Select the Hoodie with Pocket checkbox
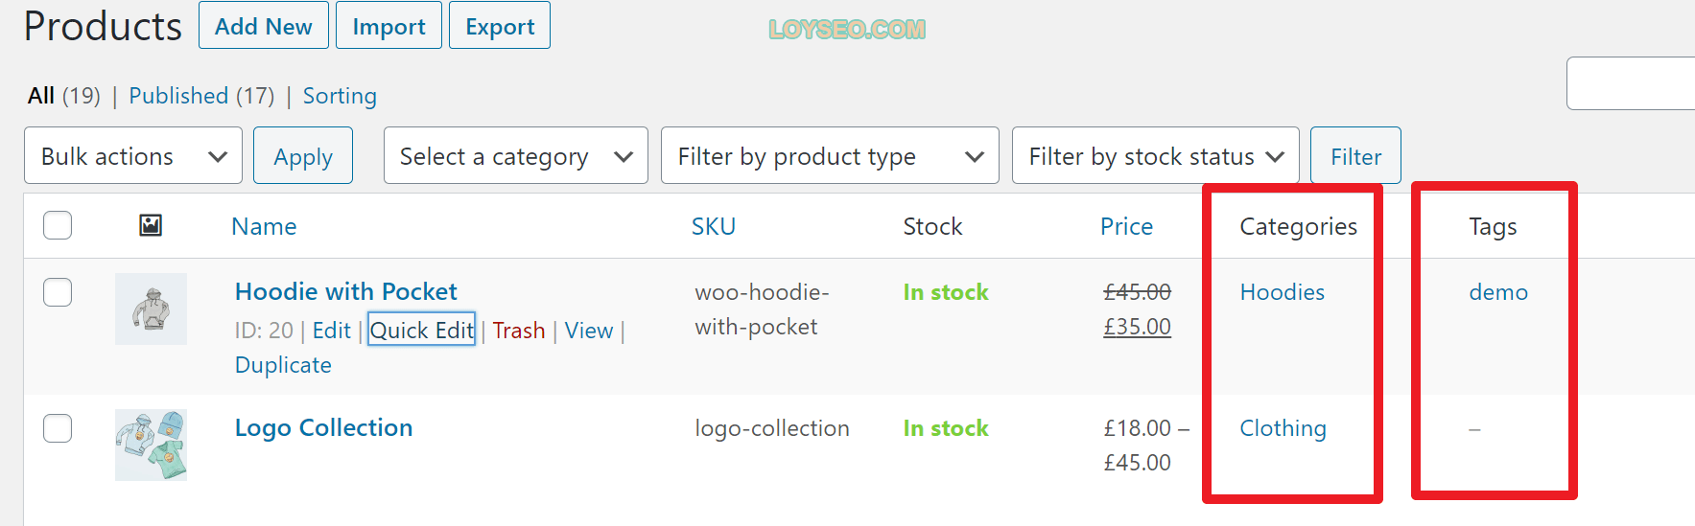 pyautogui.click(x=58, y=292)
